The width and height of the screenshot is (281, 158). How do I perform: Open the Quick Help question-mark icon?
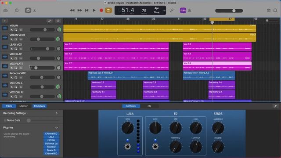click(17, 11)
